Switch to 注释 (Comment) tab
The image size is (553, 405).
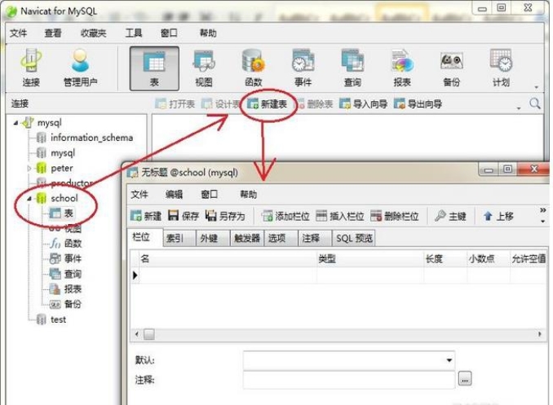(x=315, y=238)
